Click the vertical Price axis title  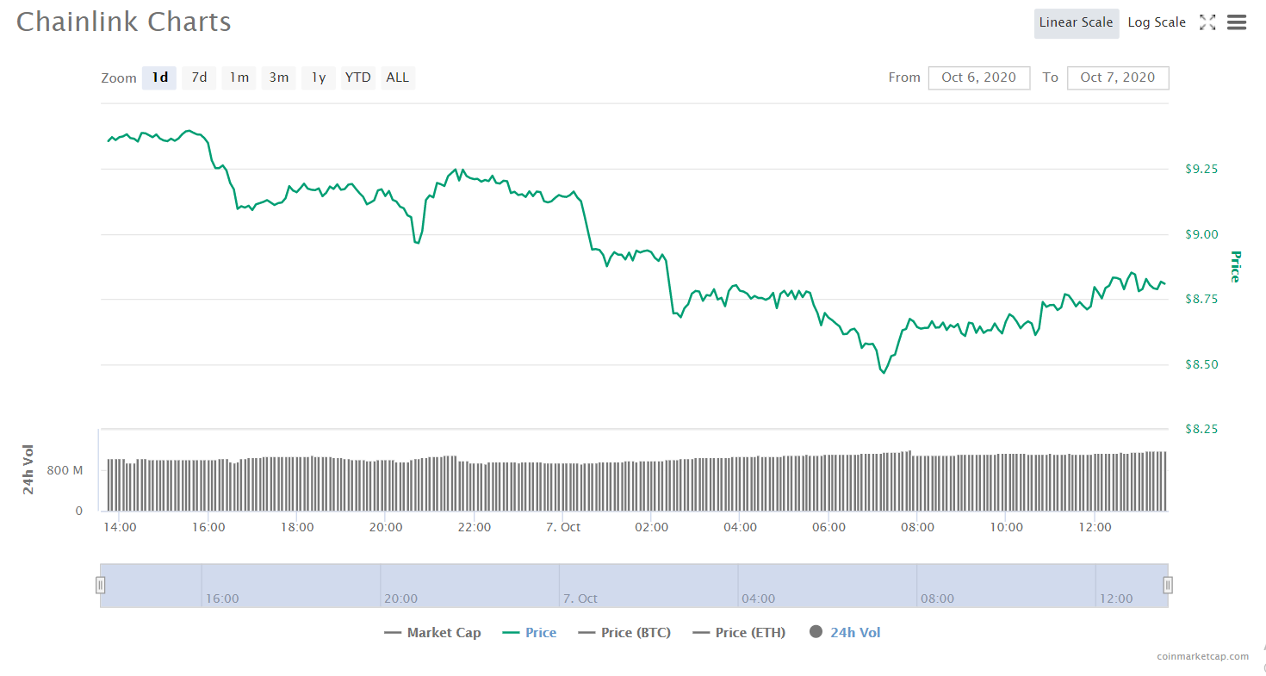coord(1236,266)
